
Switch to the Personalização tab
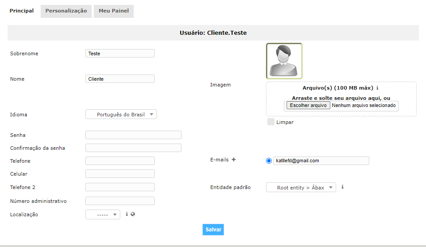click(x=66, y=11)
